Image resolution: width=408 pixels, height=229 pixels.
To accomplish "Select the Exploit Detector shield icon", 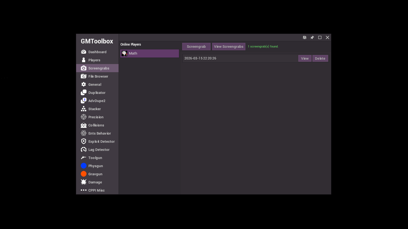I will click(x=84, y=141).
